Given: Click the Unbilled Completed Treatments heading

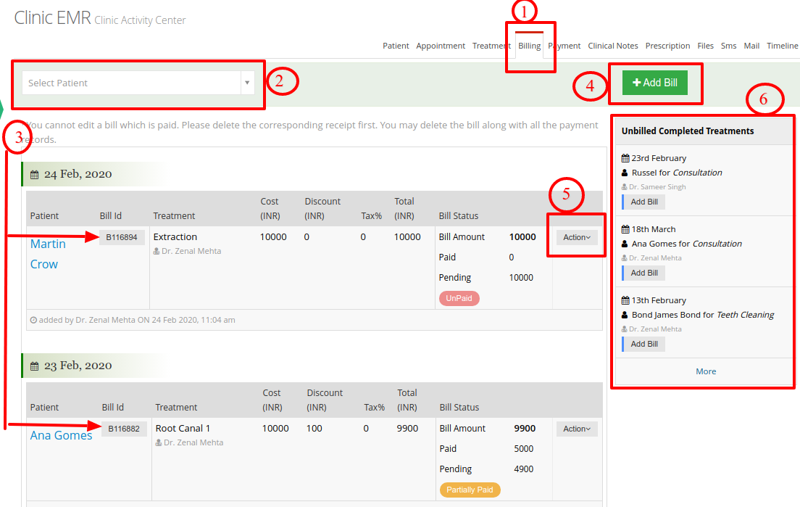Looking at the screenshot, I should [687, 131].
